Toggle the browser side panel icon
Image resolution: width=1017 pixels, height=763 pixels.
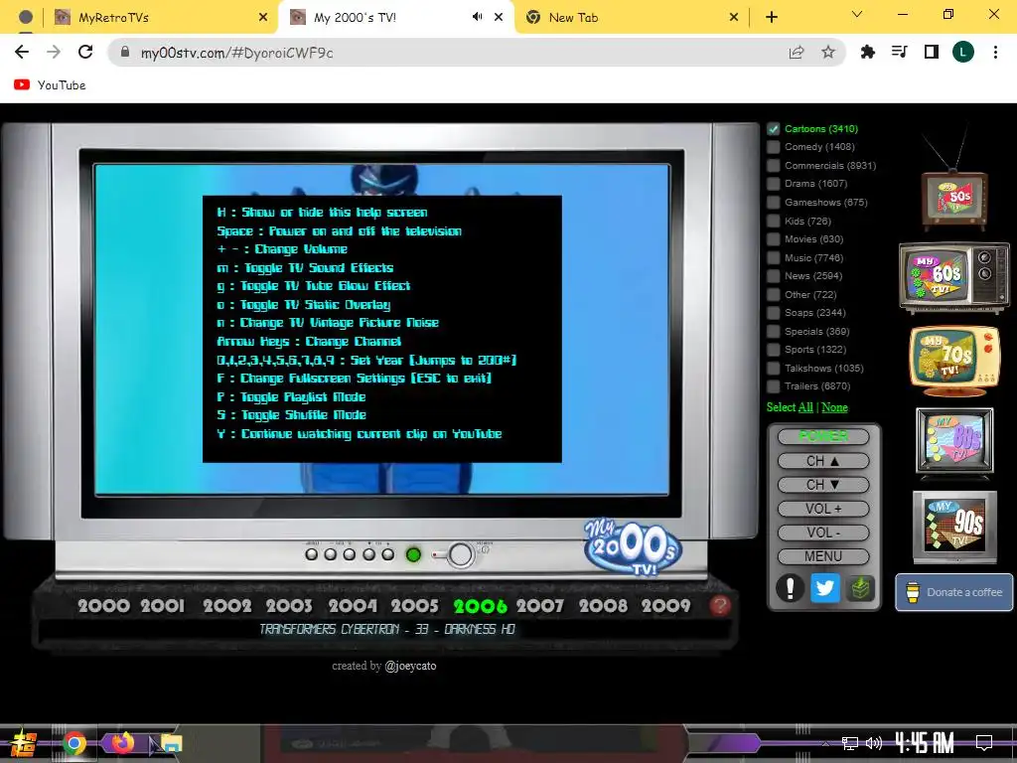click(932, 52)
